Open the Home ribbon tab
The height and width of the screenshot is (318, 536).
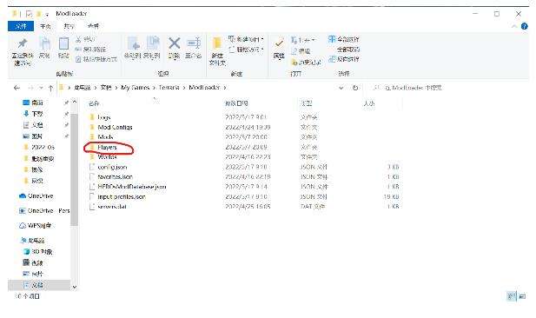pyautogui.click(x=45, y=26)
